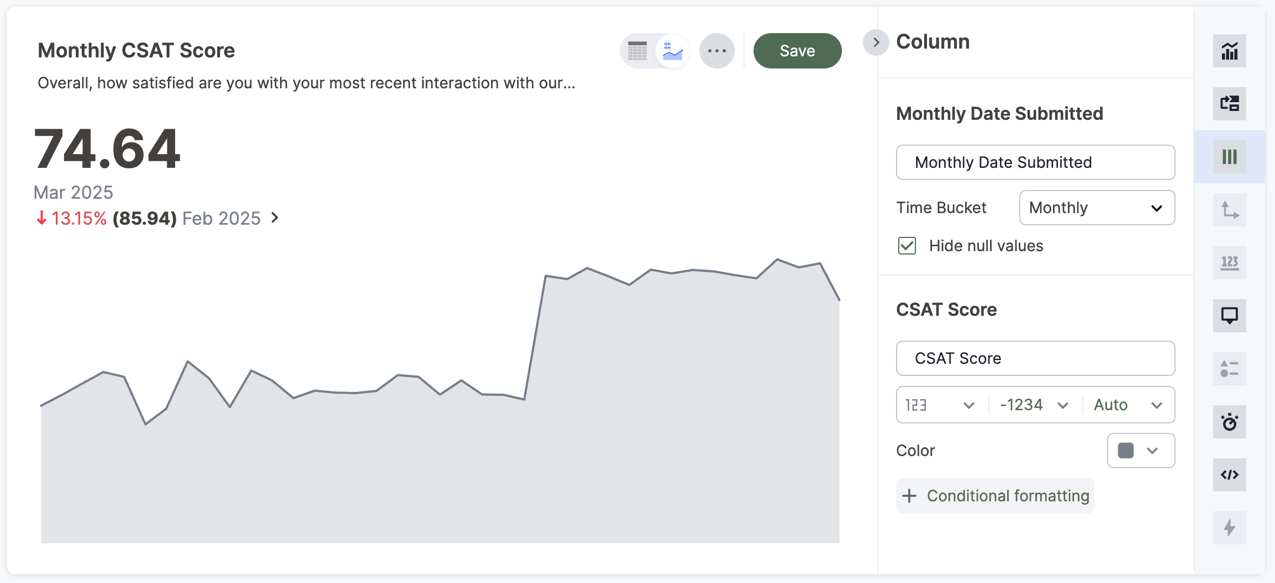Open the three-dot more options menu
1275x583 pixels.
[716, 51]
